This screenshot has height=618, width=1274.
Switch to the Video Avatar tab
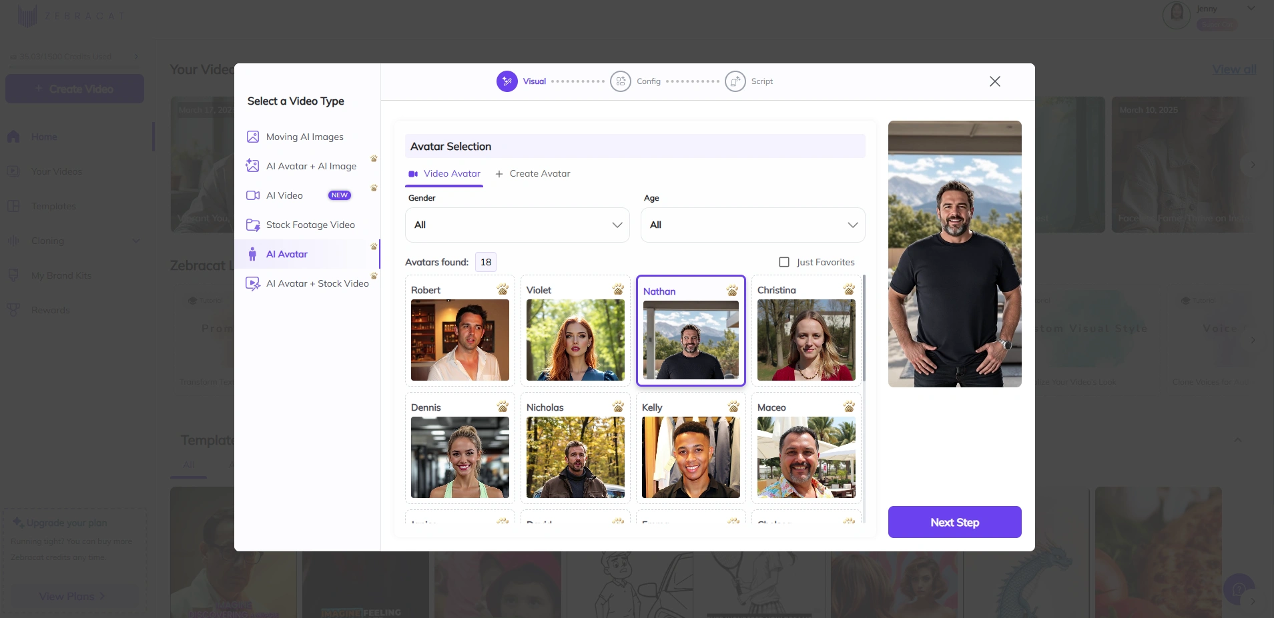coord(444,173)
